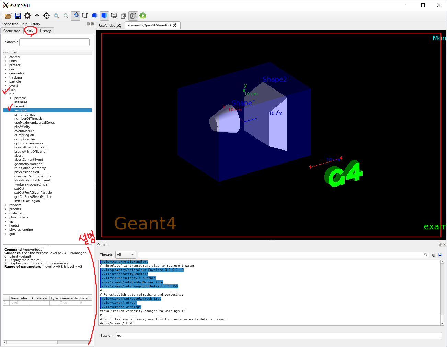This screenshot has height=347, width=447.
Task: Click the zoom out magnifier icon
Action: coord(56,16)
